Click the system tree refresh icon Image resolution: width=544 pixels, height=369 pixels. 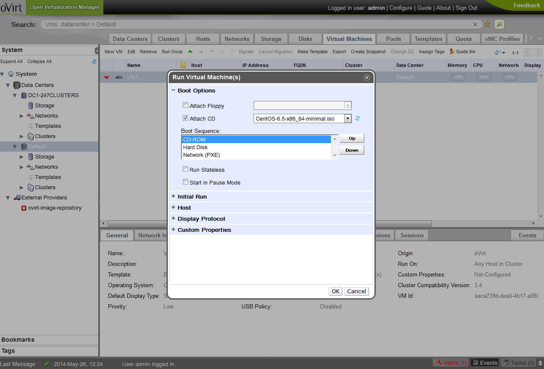[x=94, y=61]
